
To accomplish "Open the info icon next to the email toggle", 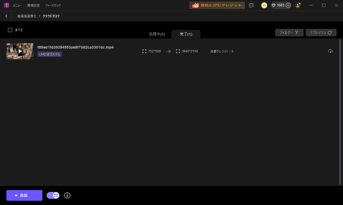I will pos(67,195).
